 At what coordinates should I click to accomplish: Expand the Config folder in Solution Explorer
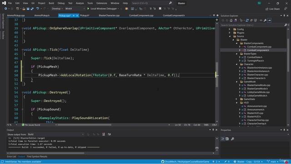click(230, 29)
